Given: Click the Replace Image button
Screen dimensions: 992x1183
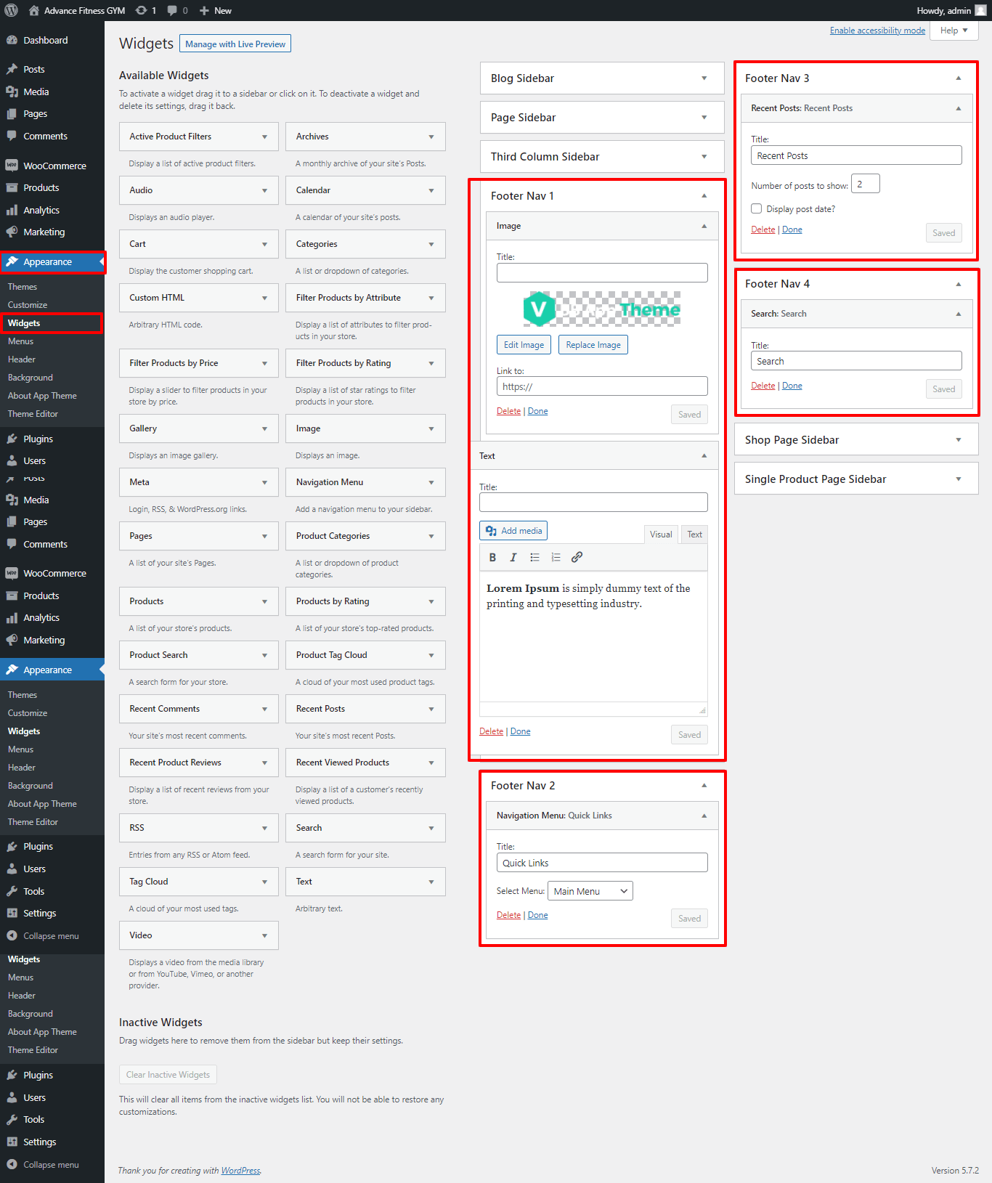Looking at the screenshot, I should click(x=593, y=345).
